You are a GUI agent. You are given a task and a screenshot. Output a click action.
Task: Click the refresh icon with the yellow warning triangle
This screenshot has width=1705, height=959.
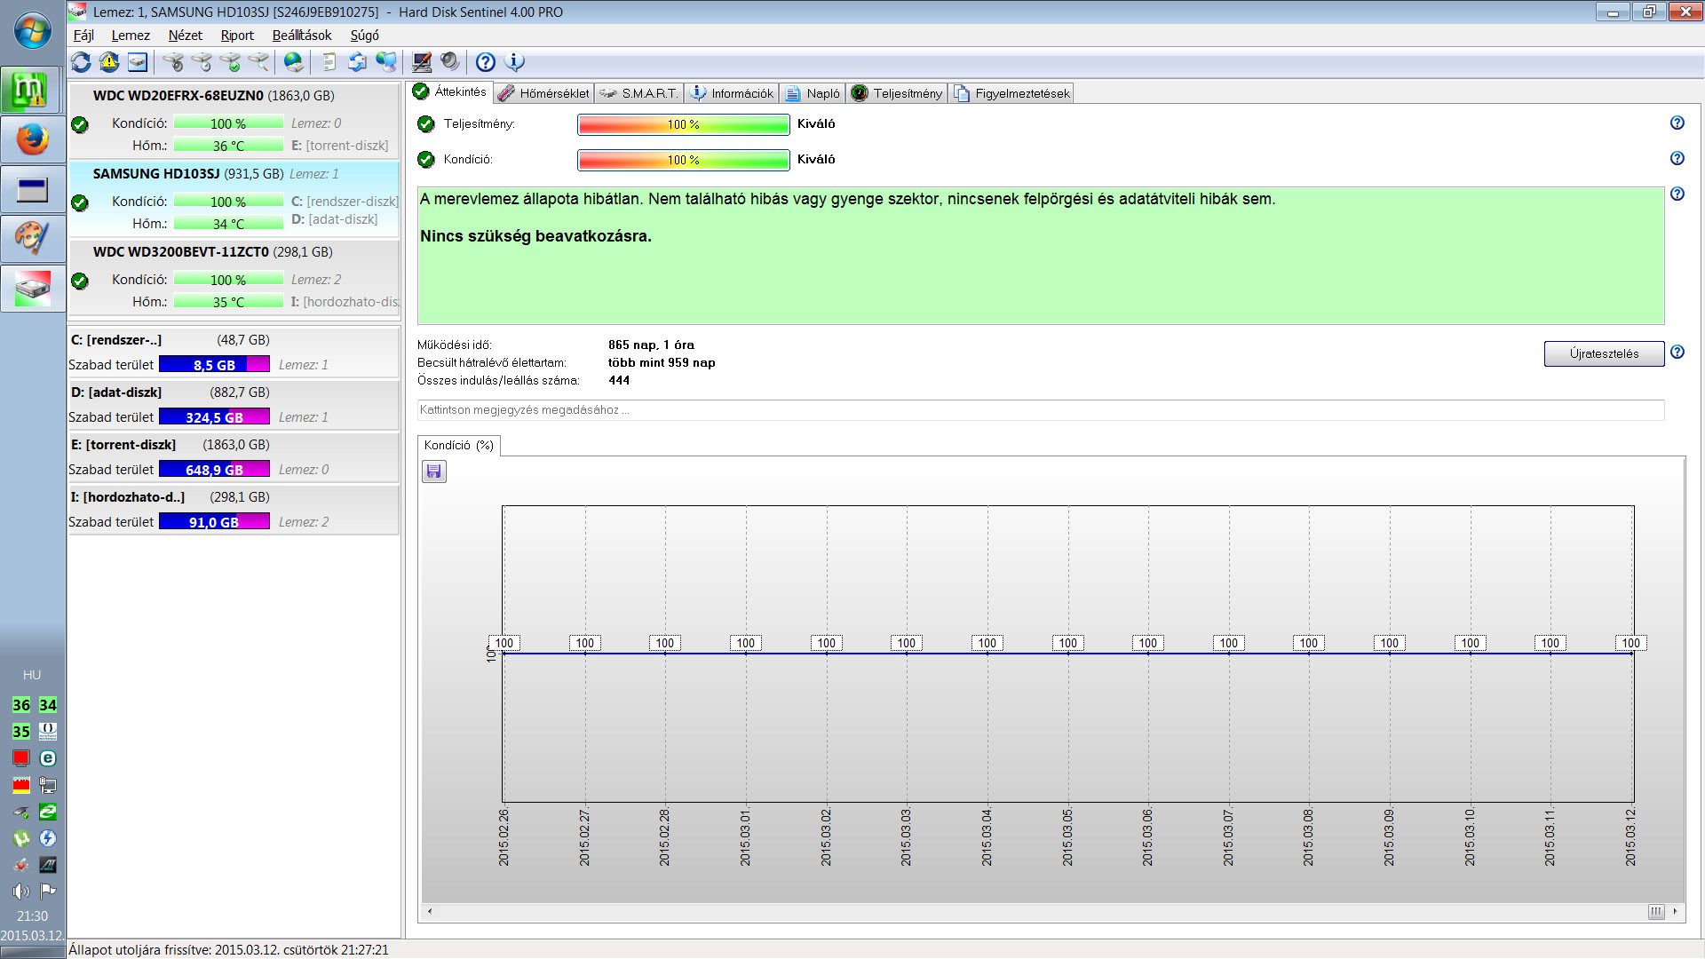(x=109, y=62)
